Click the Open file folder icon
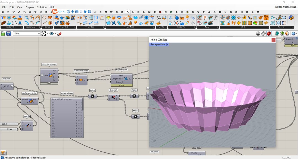This screenshot has height=159, width=298. click(x=3, y=34)
